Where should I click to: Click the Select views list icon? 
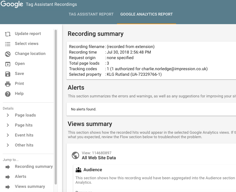(x=8, y=44)
